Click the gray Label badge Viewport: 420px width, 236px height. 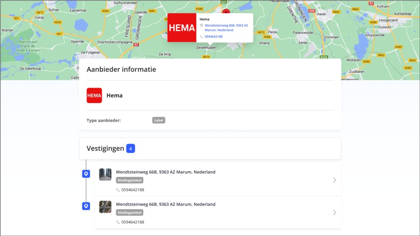159,120
